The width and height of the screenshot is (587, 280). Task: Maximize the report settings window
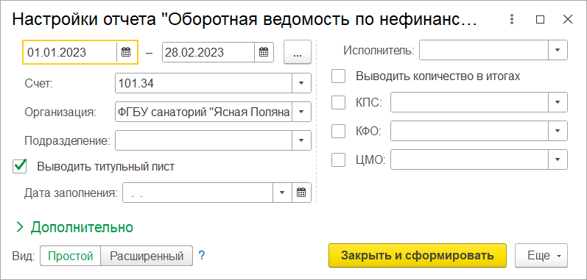click(x=540, y=19)
